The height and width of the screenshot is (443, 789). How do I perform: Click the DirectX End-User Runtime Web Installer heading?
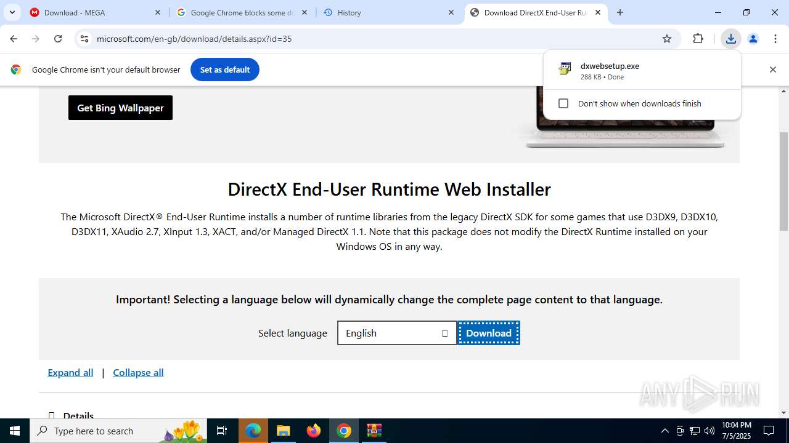(389, 189)
